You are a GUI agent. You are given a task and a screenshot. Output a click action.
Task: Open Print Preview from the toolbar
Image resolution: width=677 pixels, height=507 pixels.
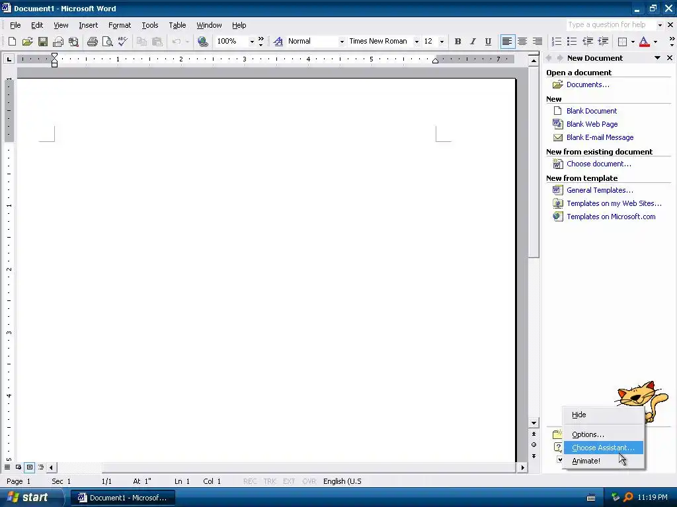pyautogui.click(x=108, y=42)
